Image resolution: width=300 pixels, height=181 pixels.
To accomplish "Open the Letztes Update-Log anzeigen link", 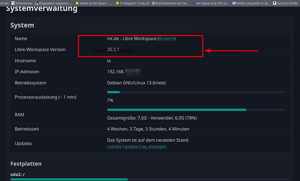I will pyautogui.click(x=137, y=146).
